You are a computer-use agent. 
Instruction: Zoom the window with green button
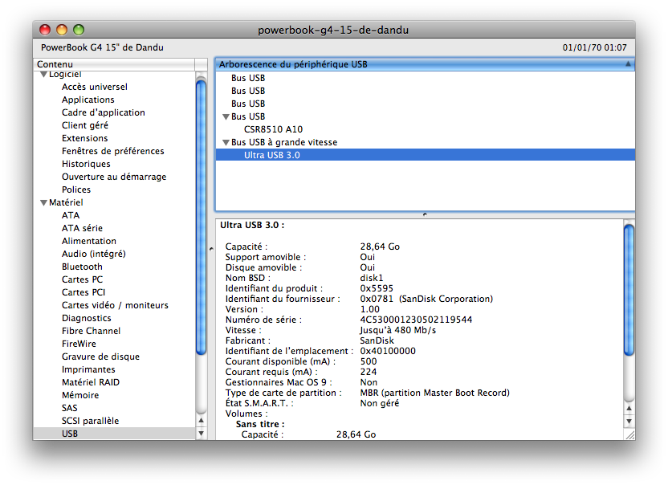click(x=79, y=30)
